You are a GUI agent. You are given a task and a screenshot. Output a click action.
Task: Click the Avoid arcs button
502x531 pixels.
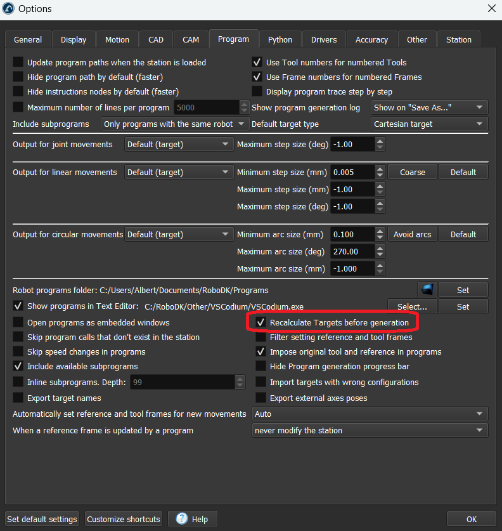point(412,235)
